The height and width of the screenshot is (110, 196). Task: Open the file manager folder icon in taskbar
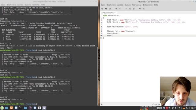pyautogui.click(x=25, y=108)
